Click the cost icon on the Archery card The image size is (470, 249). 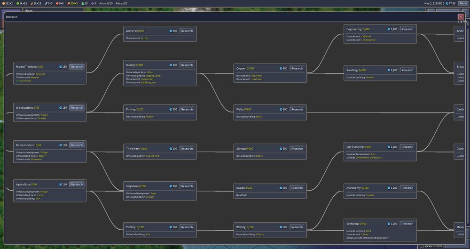171,31
